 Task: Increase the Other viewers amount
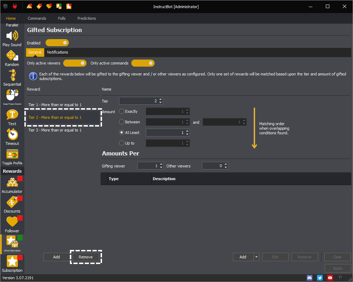coord(226,164)
